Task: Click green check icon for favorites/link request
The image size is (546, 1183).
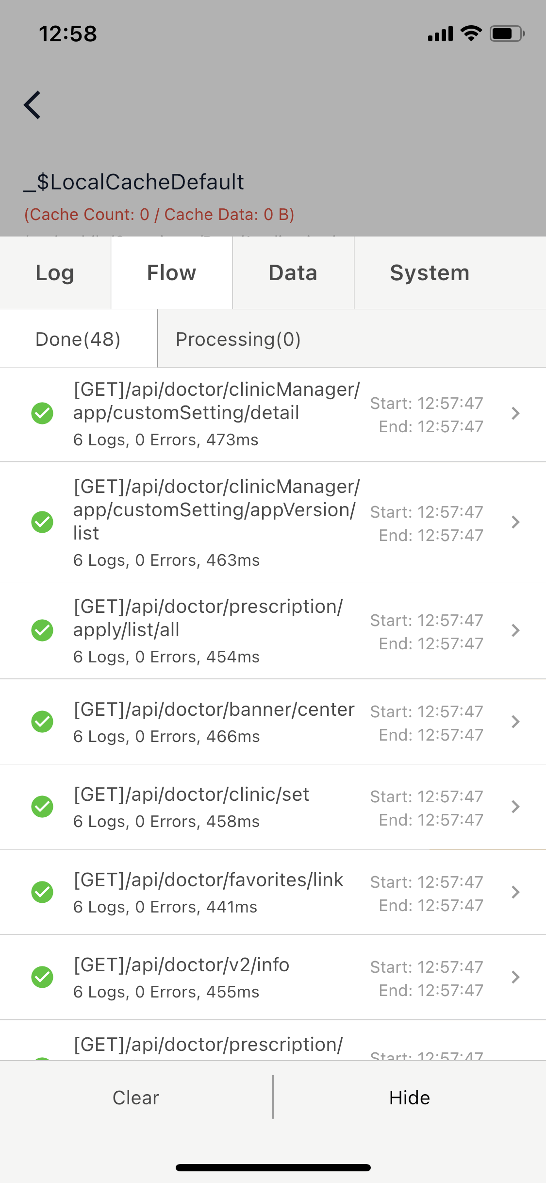Action: click(x=42, y=892)
